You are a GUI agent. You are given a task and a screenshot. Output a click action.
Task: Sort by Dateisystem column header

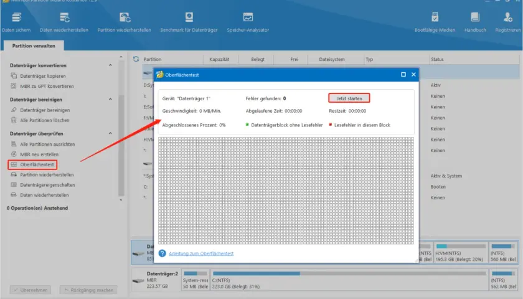pyautogui.click(x=331, y=59)
